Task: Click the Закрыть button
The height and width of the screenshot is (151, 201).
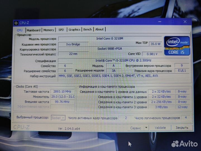Action: [182, 128]
